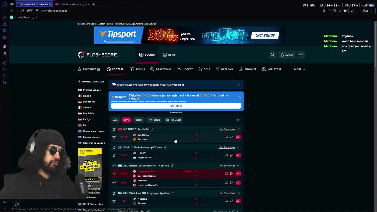The image size is (377, 212).
Task: Open Botola Pro Live Standings
Action: (x=227, y=129)
